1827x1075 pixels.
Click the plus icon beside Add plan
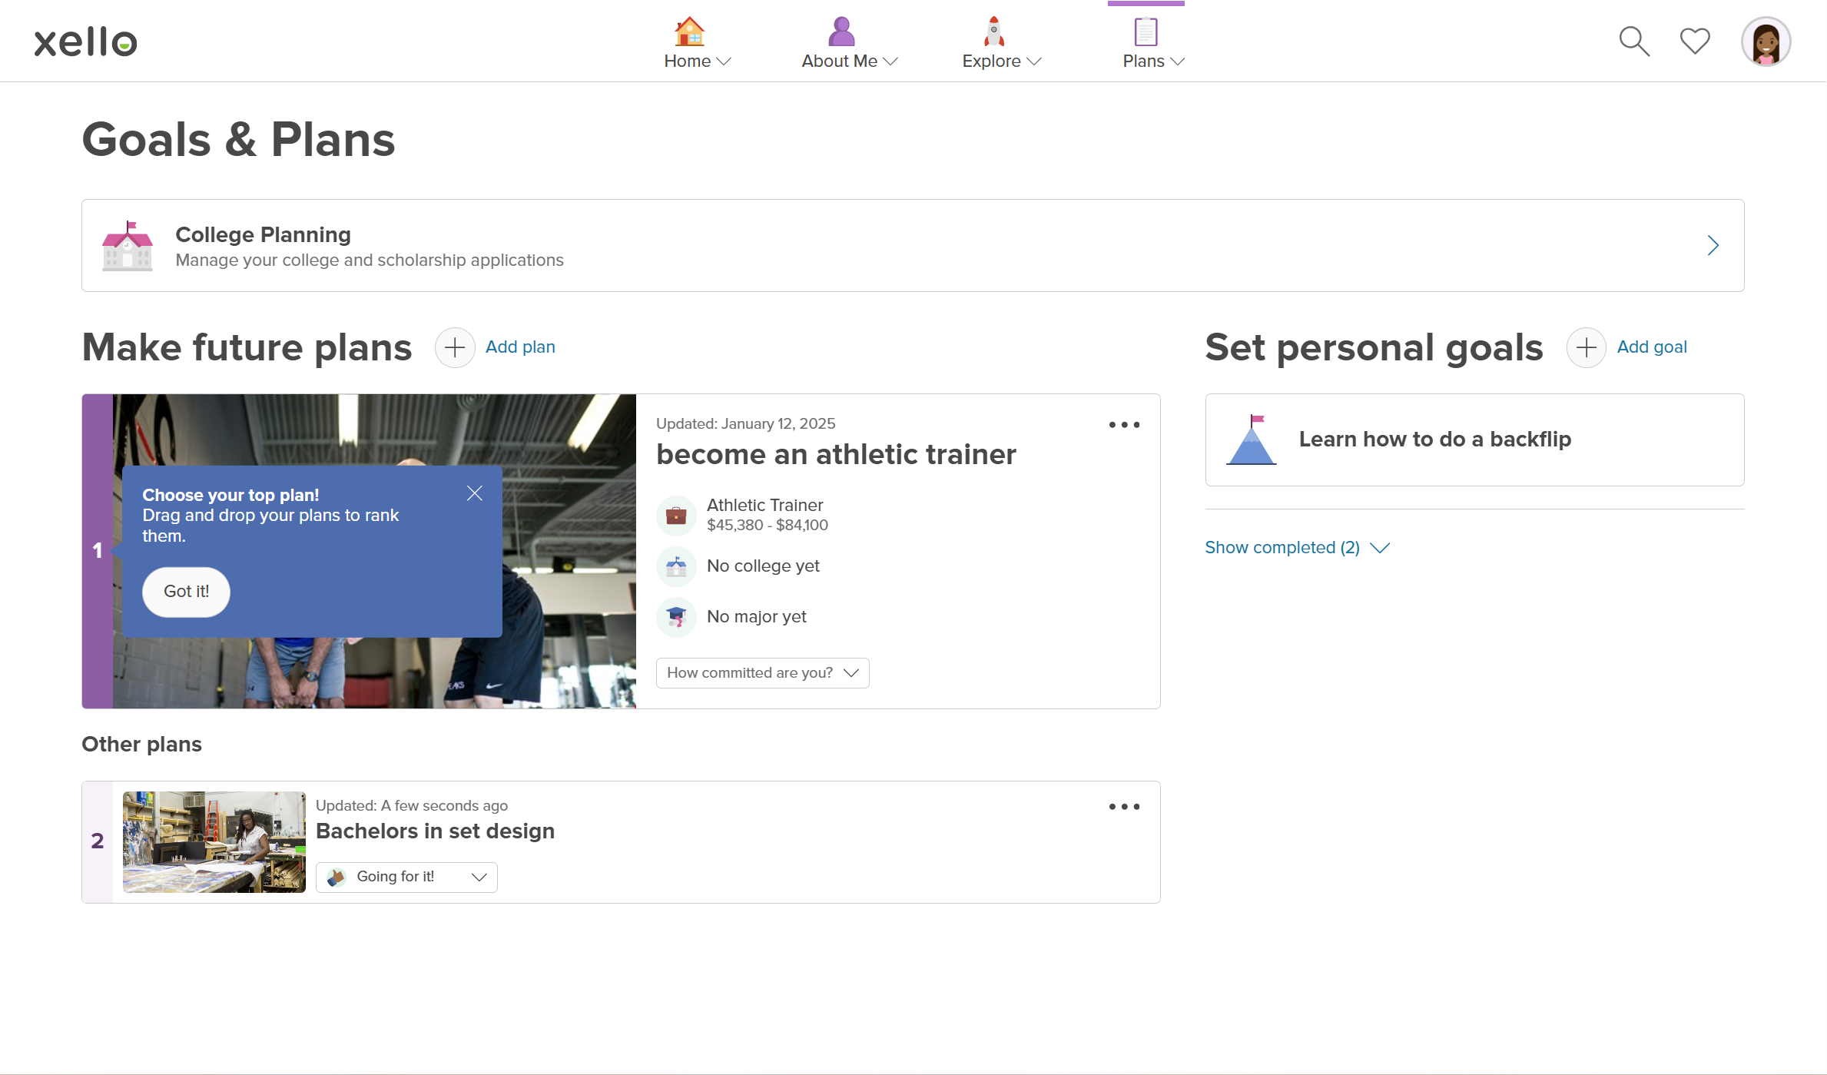(x=455, y=347)
